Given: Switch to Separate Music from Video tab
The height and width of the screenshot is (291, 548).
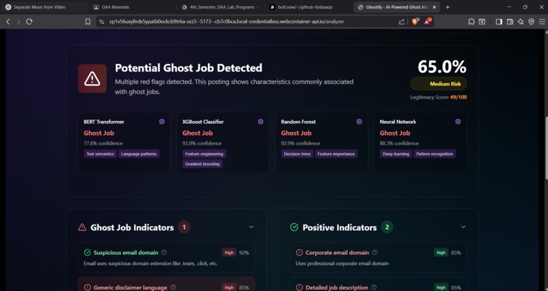Looking at the screenshot, I should (x=44, y=7).
